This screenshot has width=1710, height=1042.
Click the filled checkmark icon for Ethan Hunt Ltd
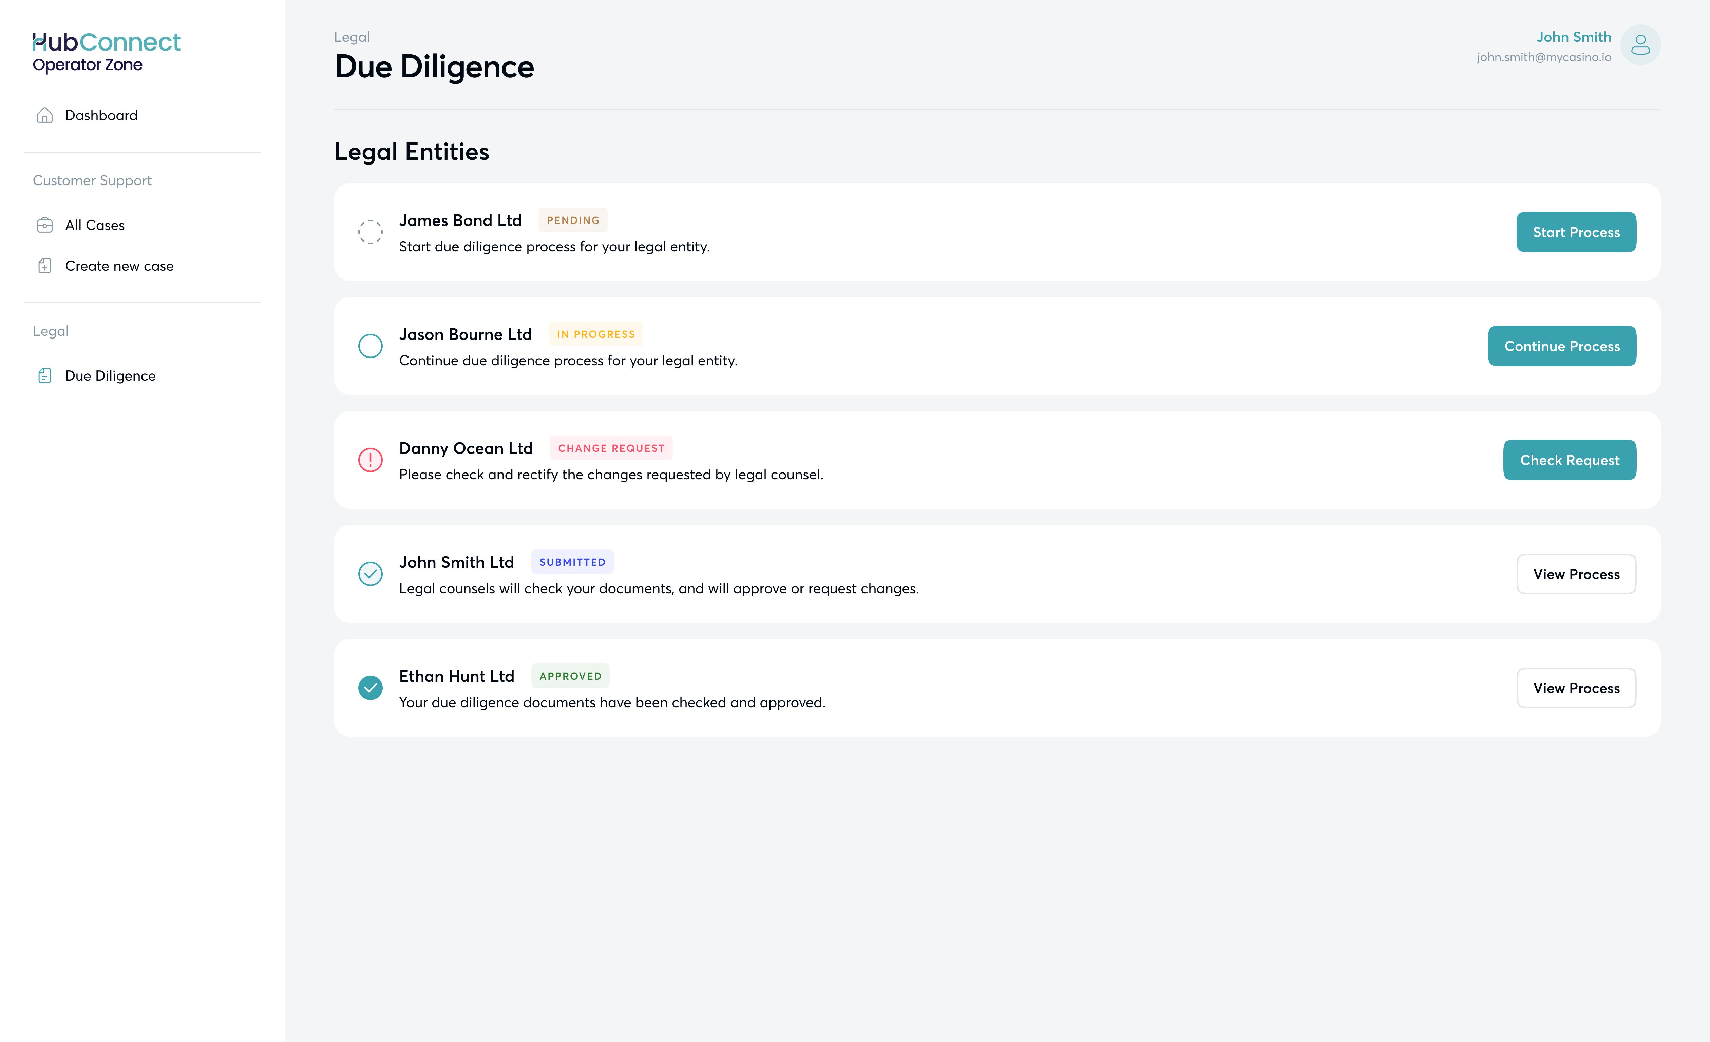[x=370, y=688]
